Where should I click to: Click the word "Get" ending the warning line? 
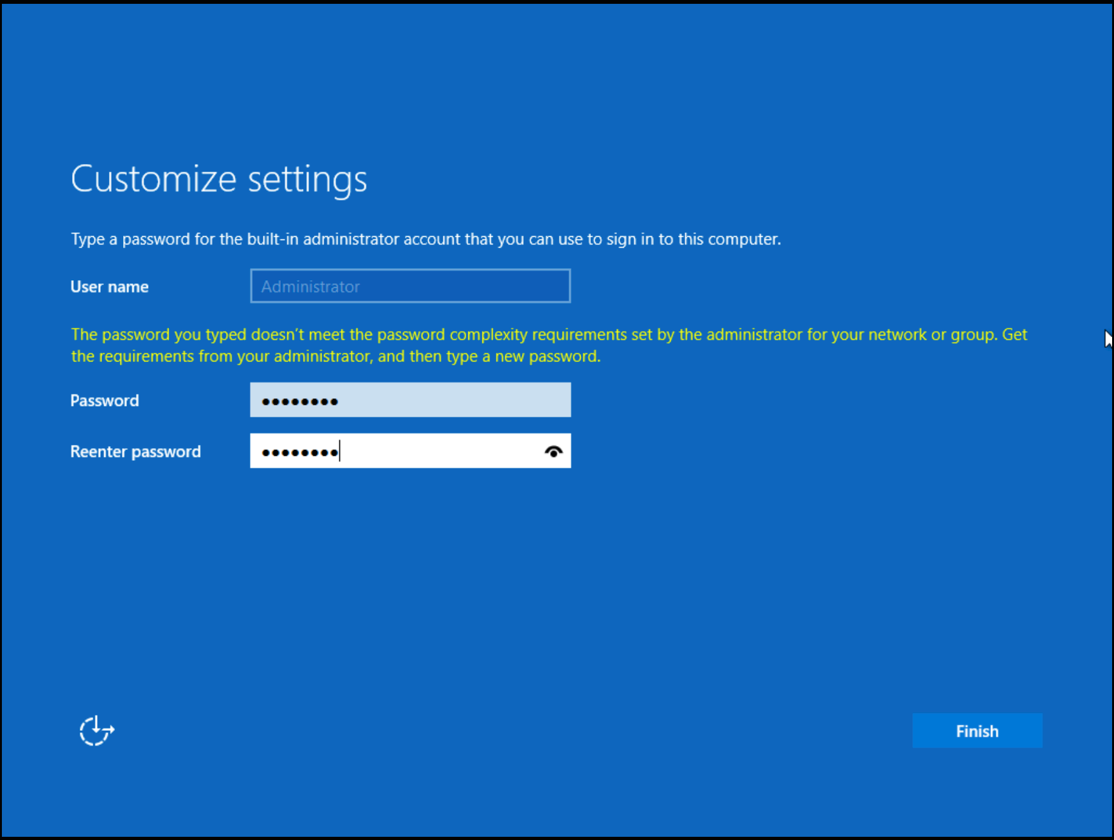point(1014,334)
